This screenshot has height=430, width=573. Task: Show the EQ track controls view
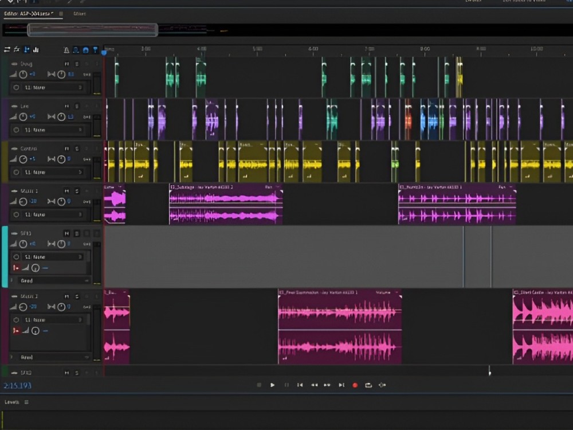pos(36,50)
